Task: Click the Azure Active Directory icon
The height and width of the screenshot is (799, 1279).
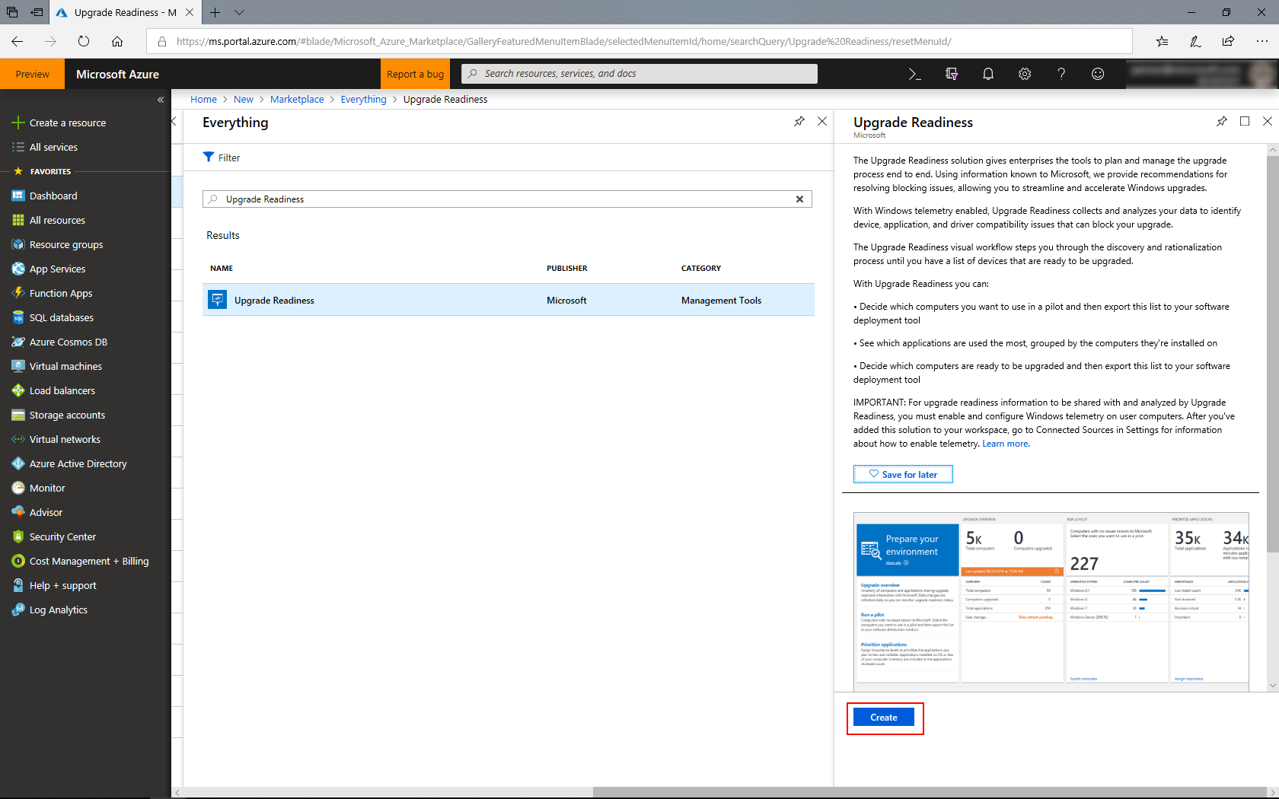Action: pyautogui.click(x=18, y=463)
